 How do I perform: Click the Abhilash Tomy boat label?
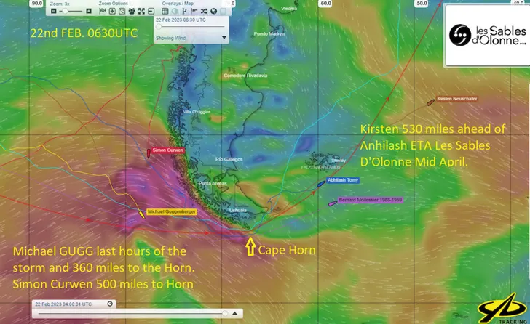click(x=343, y=180)
